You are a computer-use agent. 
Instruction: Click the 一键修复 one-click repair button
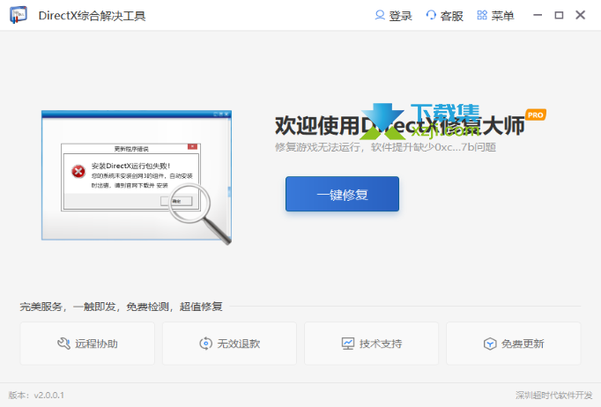click(x=342, y=194)
